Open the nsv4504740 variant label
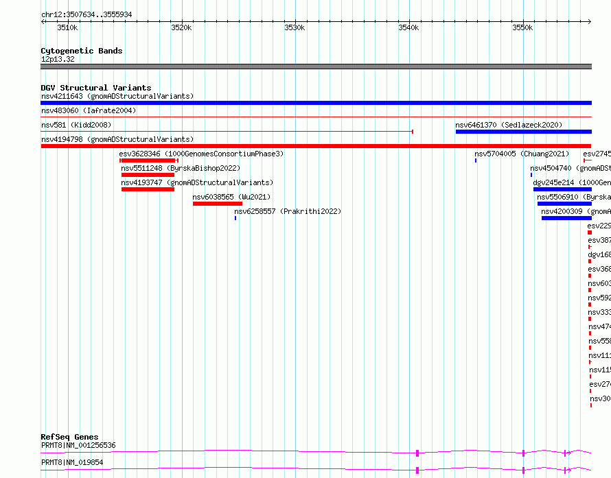Image resolution: width=611 pixels, height=478 pixels. coord(570,168)
